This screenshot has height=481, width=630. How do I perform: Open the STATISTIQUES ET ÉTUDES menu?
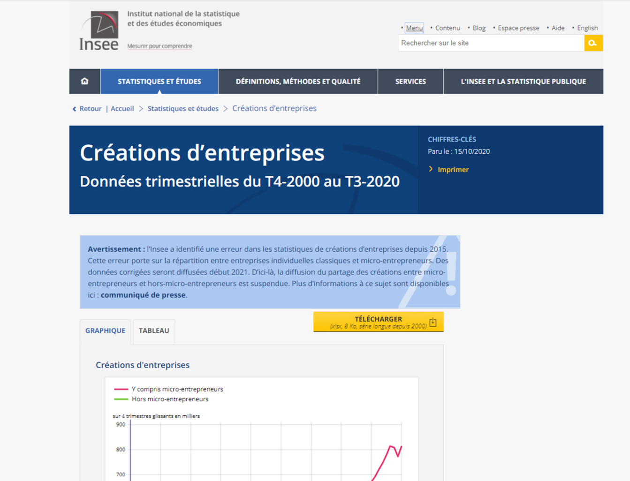(x=159, y=81)
